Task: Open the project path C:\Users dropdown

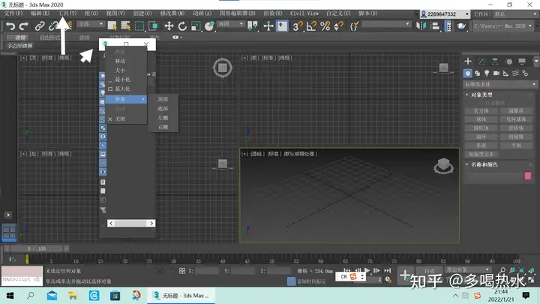Action: click(x=502, y=26)
